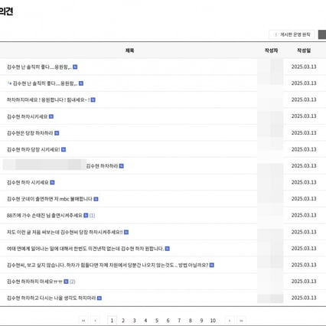The image size is (326, 326).
Task: Open post 김수현 하차하지 마세요ㅠㅠ
Action: [34, 282]
